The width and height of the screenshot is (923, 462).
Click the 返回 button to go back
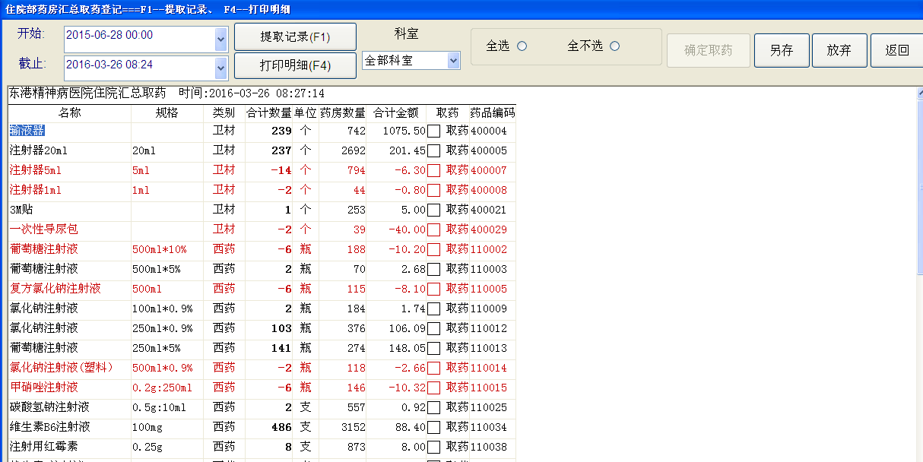[896, 51]
